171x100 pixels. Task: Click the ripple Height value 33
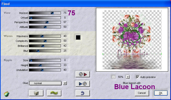pos(65,65)
